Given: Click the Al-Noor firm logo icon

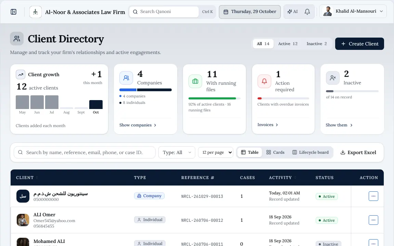Looking at the screenshot, I should pyautogui.click(x=36, y=12).
